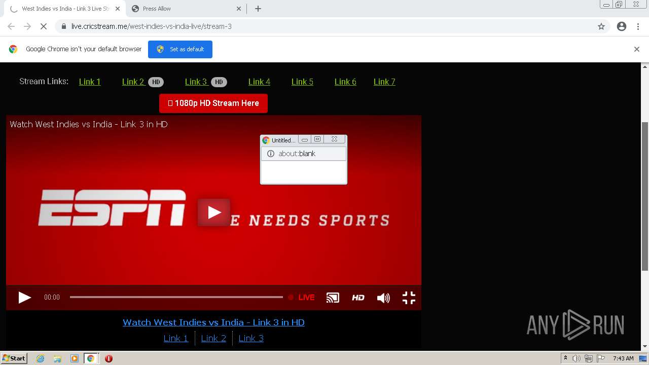Viewport: 649px width, 365px height.
Task: Select bottom Link 2 below player
Action: pos(213,338)
